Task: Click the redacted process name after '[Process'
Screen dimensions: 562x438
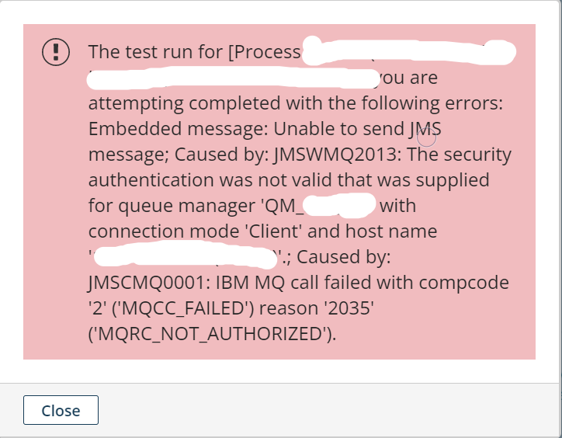Action: click(x=404, y=53)
